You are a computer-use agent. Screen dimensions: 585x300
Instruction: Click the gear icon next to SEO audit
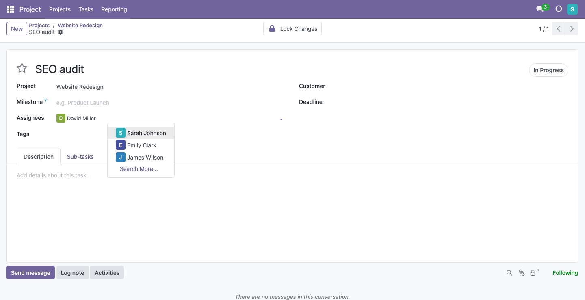[x=61, y=32]
